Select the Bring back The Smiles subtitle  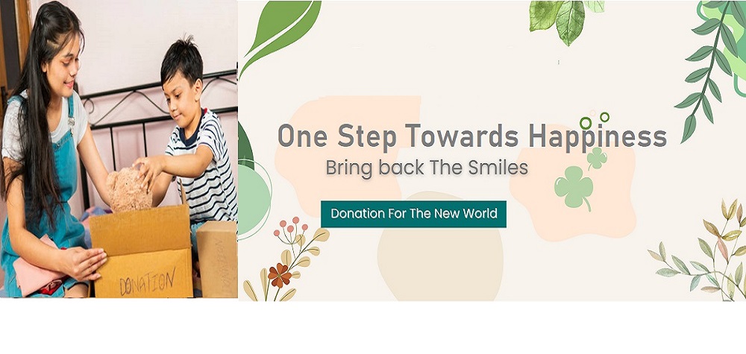point(427,168)
